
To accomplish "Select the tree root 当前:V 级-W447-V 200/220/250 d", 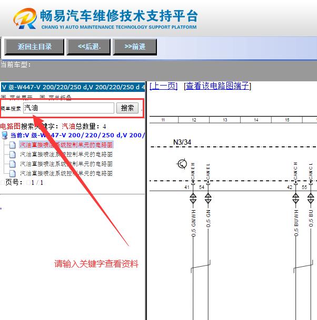I will pos(77,135).
